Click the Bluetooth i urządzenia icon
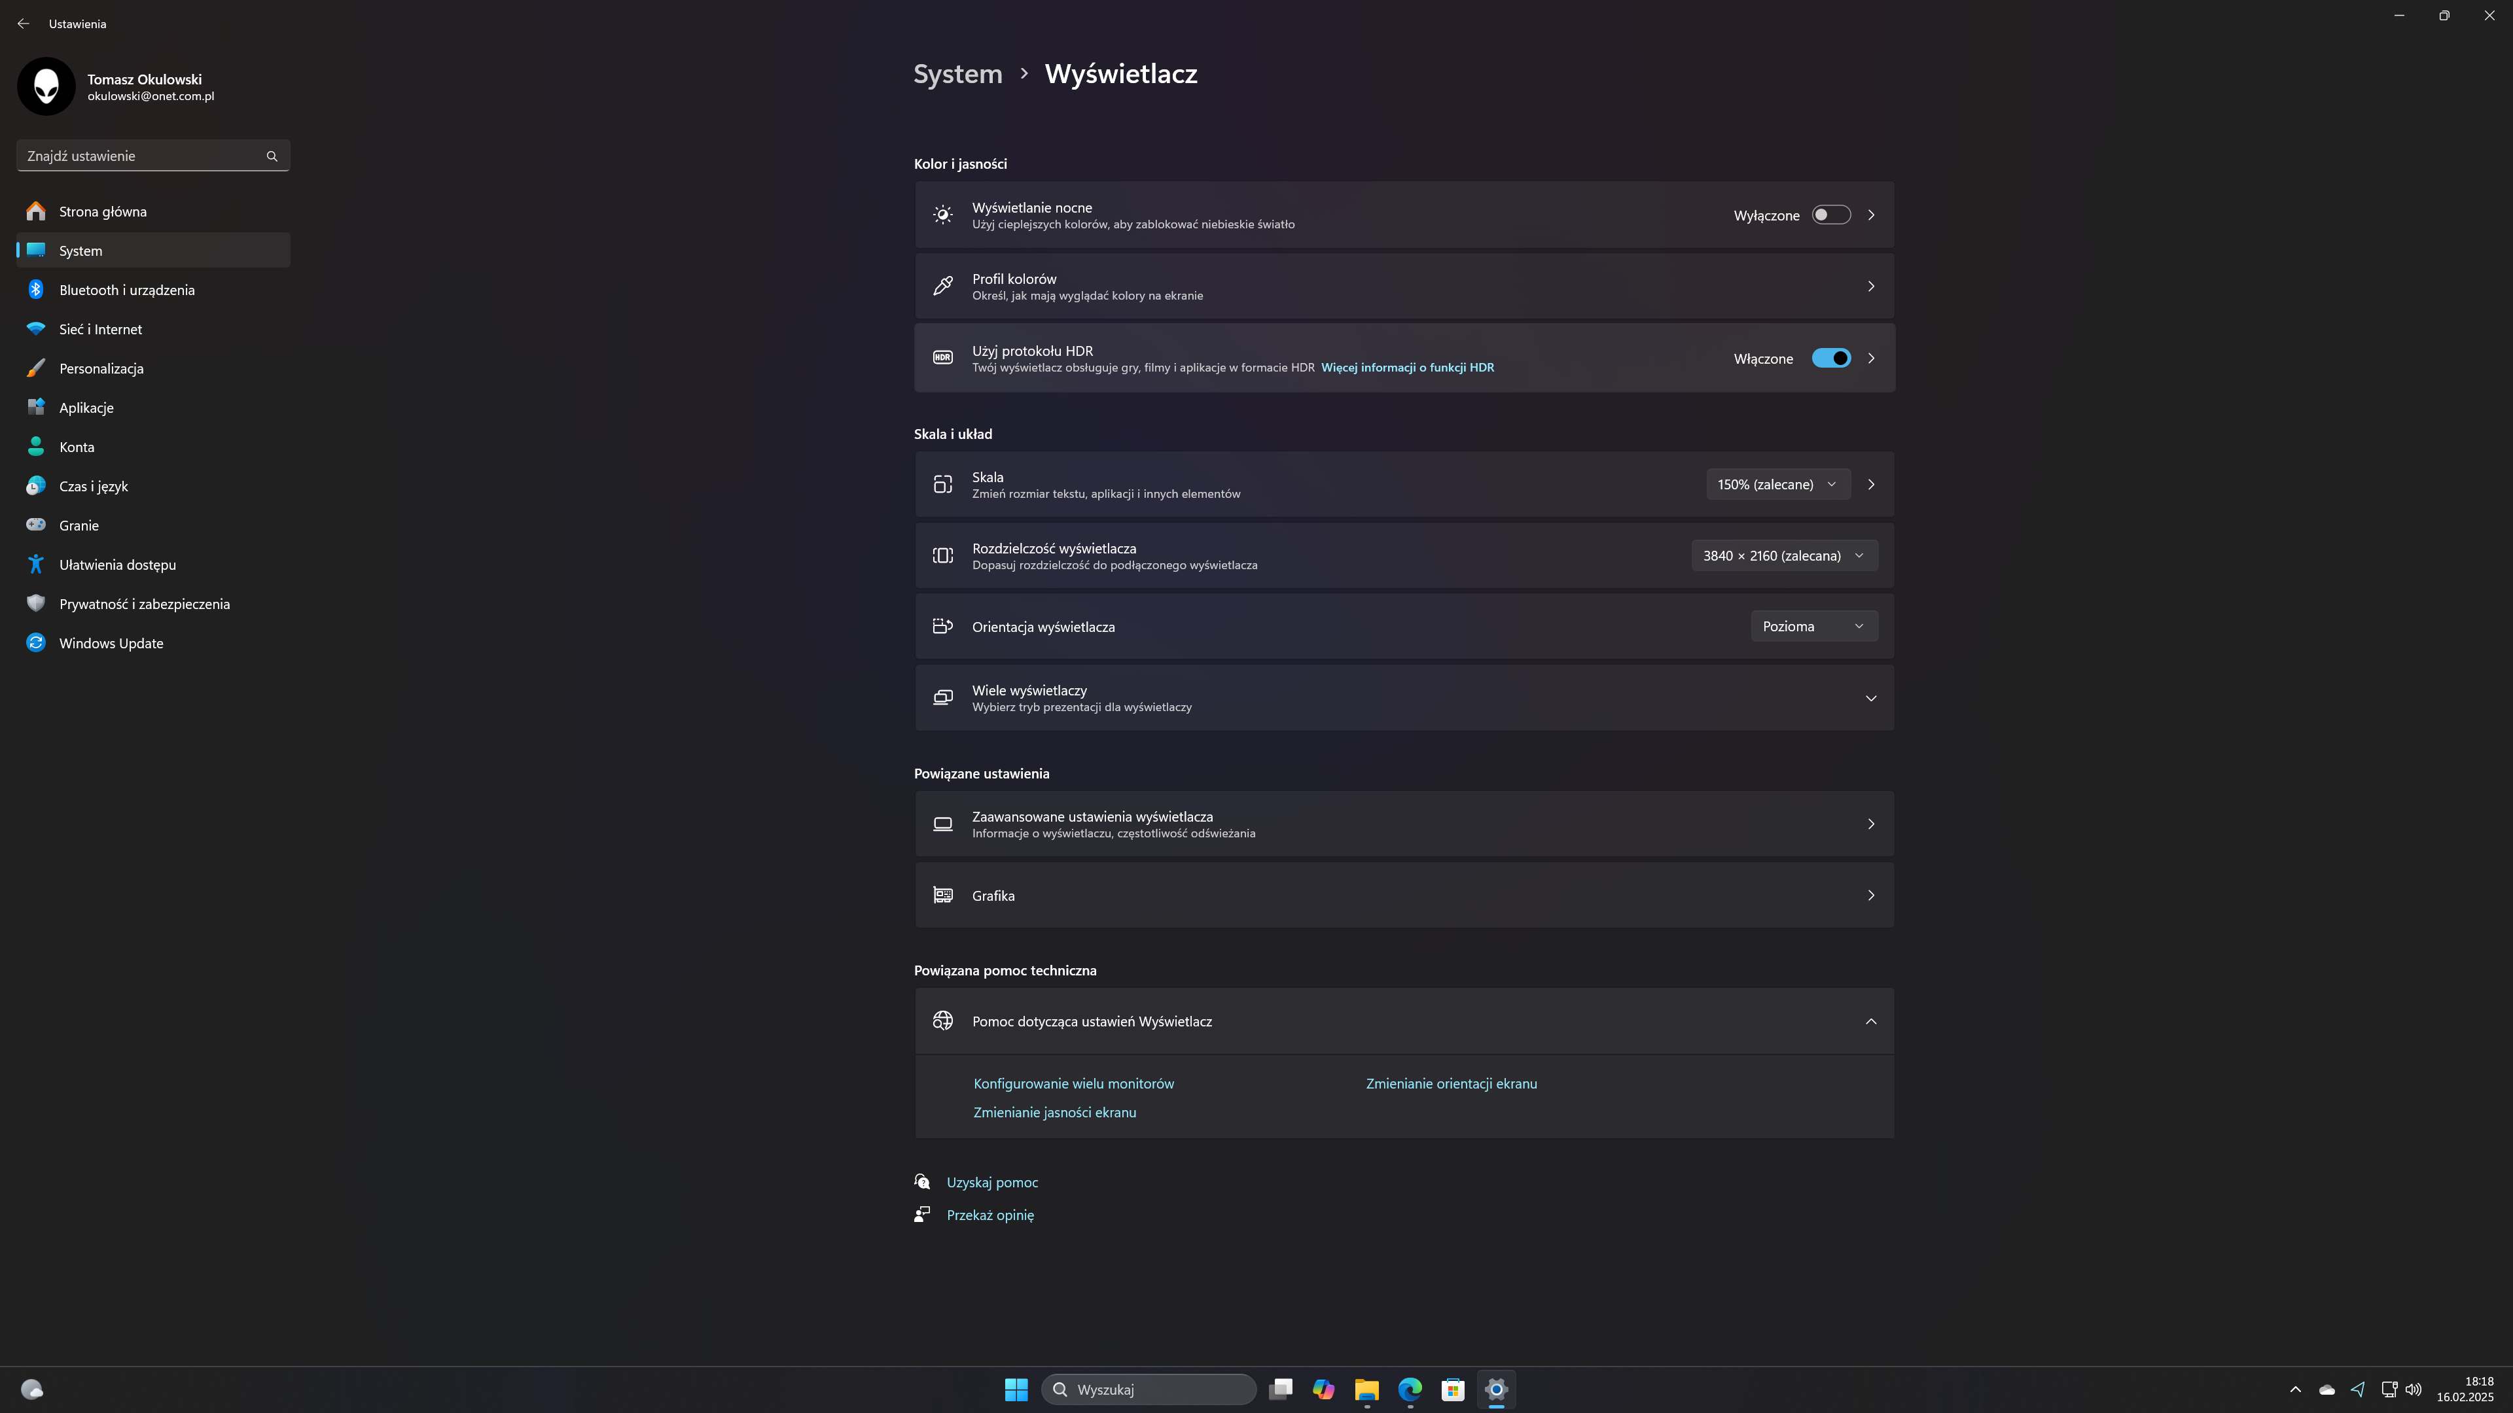This screenshot has height=1413, width=2513. 36,290
